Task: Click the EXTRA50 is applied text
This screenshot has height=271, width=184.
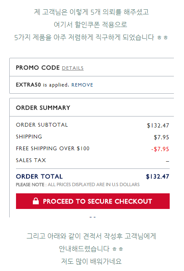Action: [43, 85]
